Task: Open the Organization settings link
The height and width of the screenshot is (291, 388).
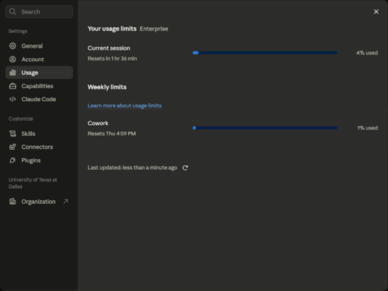Action: 39,201
